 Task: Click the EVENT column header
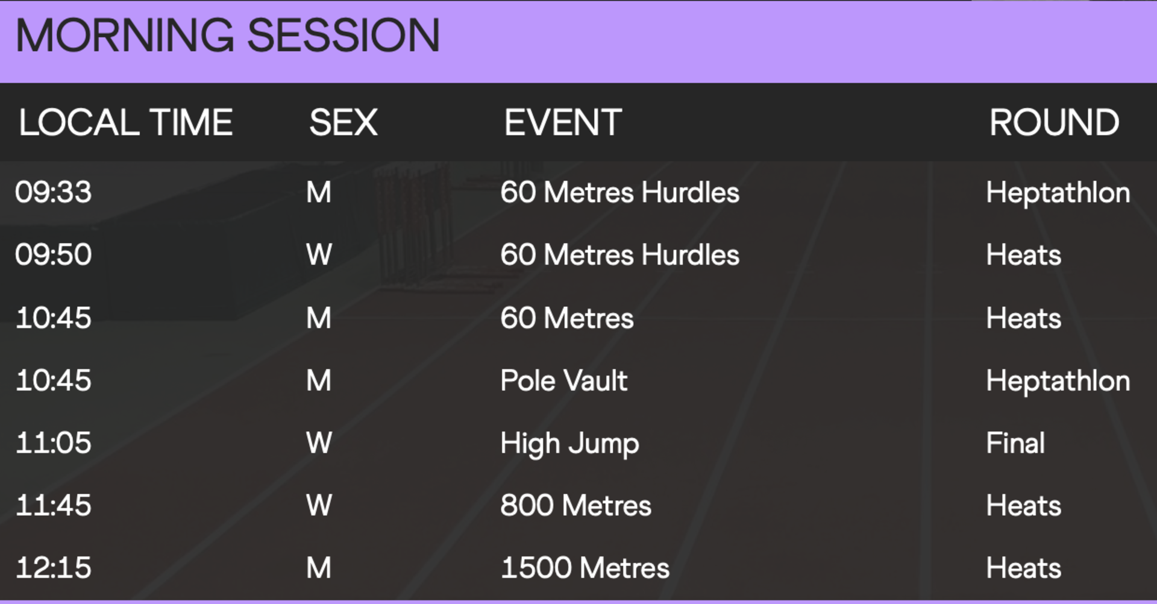563,122
